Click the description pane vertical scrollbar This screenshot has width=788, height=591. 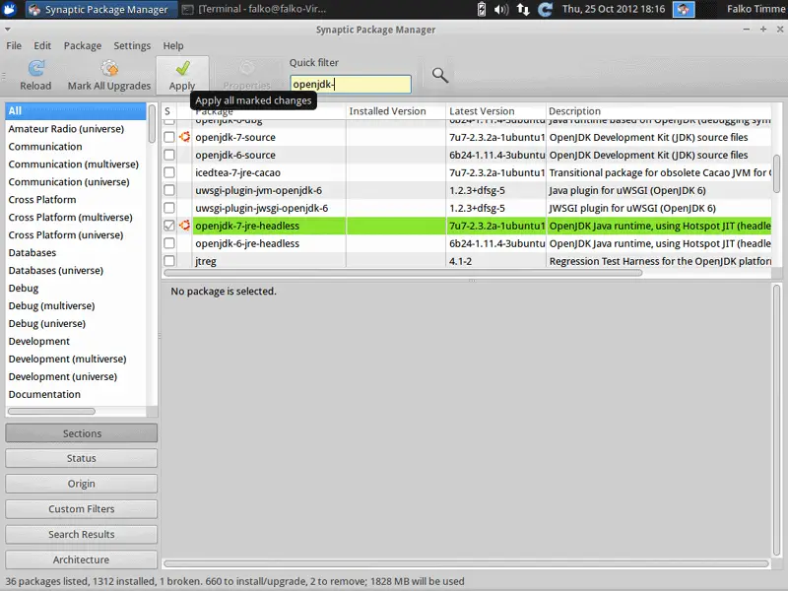pos(776,421)
